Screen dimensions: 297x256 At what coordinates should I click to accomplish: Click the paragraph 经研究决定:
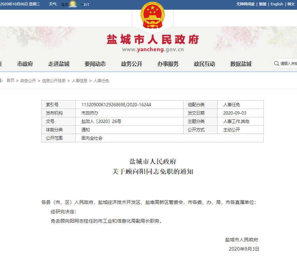(x=63, y=212)
